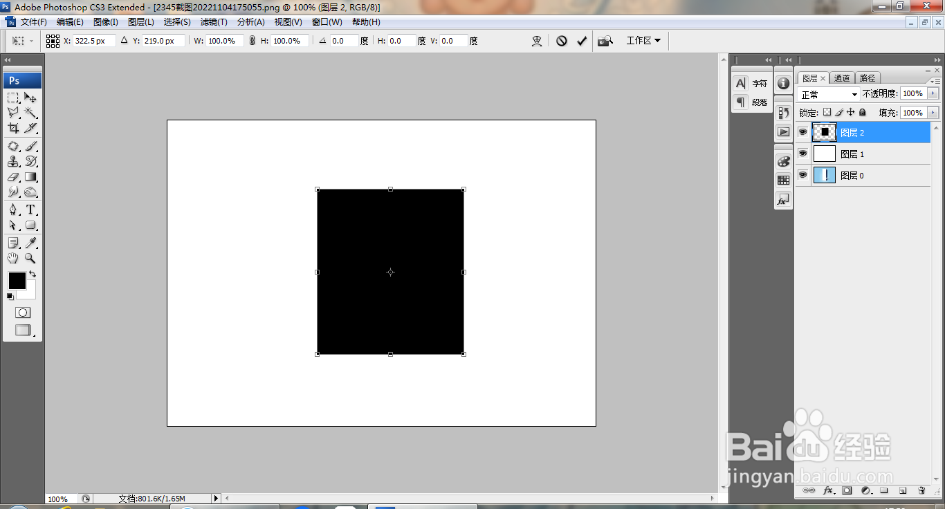
Task: Select the Rectangular Marquee tool
Action: click(13, 98)
